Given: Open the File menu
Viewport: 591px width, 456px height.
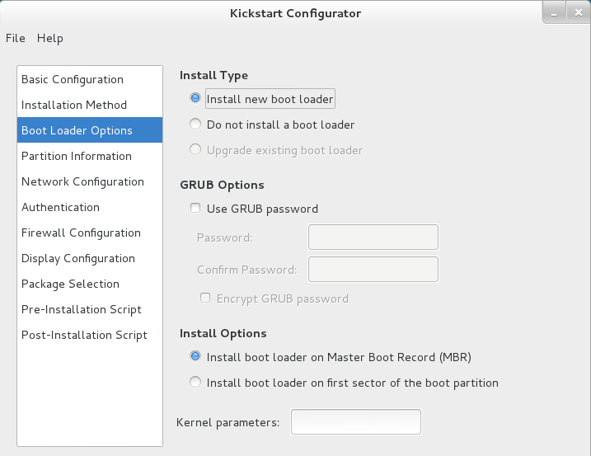Looking at the screenshot, I should [16, 38].
